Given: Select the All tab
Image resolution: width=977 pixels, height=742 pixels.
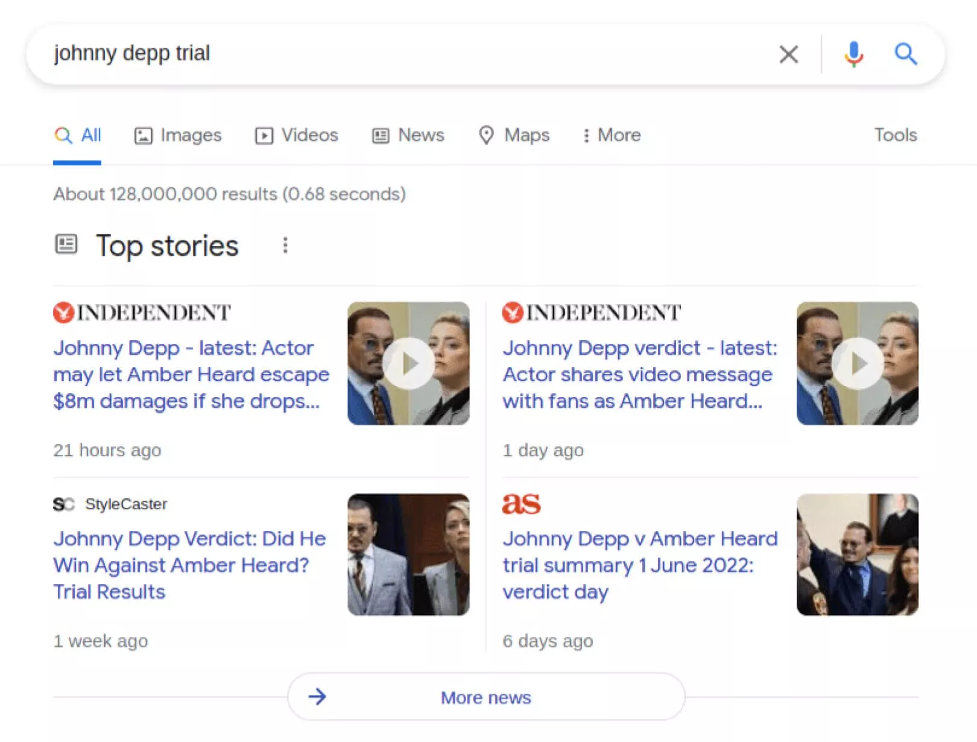Looking at the screenshot, I should click(77, 135).
